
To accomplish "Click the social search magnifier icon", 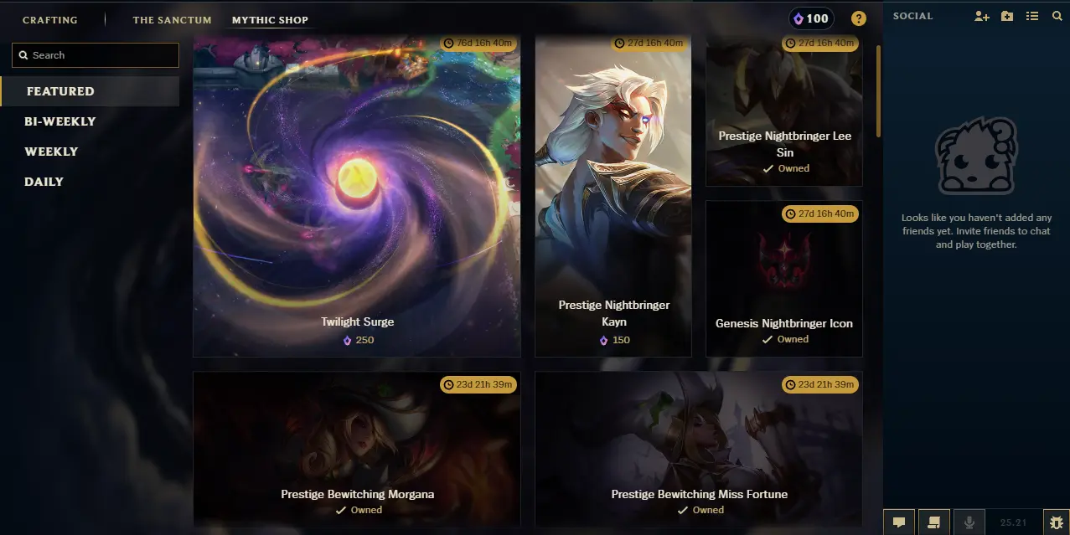I will point(1057,16).
